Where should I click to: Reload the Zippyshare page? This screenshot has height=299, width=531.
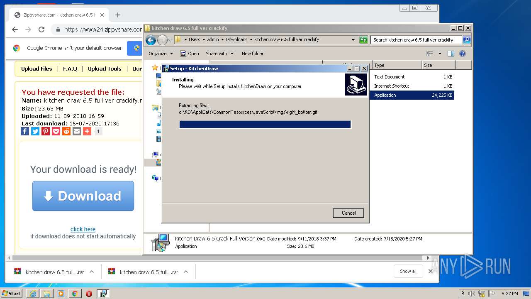(x=41, y=29)
